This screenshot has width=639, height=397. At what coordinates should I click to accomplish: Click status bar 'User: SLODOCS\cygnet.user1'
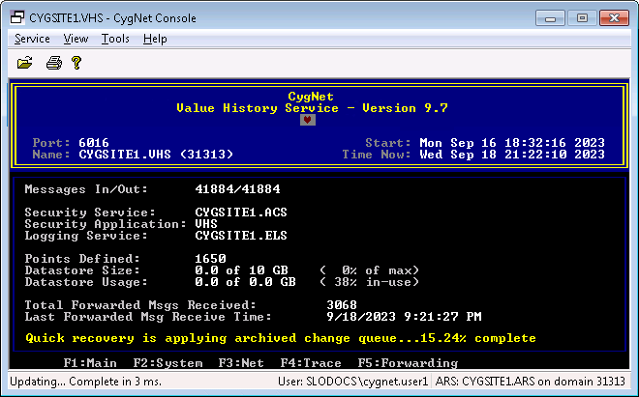[x=353, y=382]
